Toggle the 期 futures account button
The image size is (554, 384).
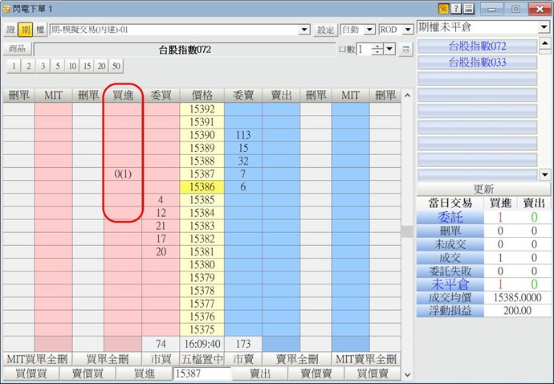(x=25, y=30)
